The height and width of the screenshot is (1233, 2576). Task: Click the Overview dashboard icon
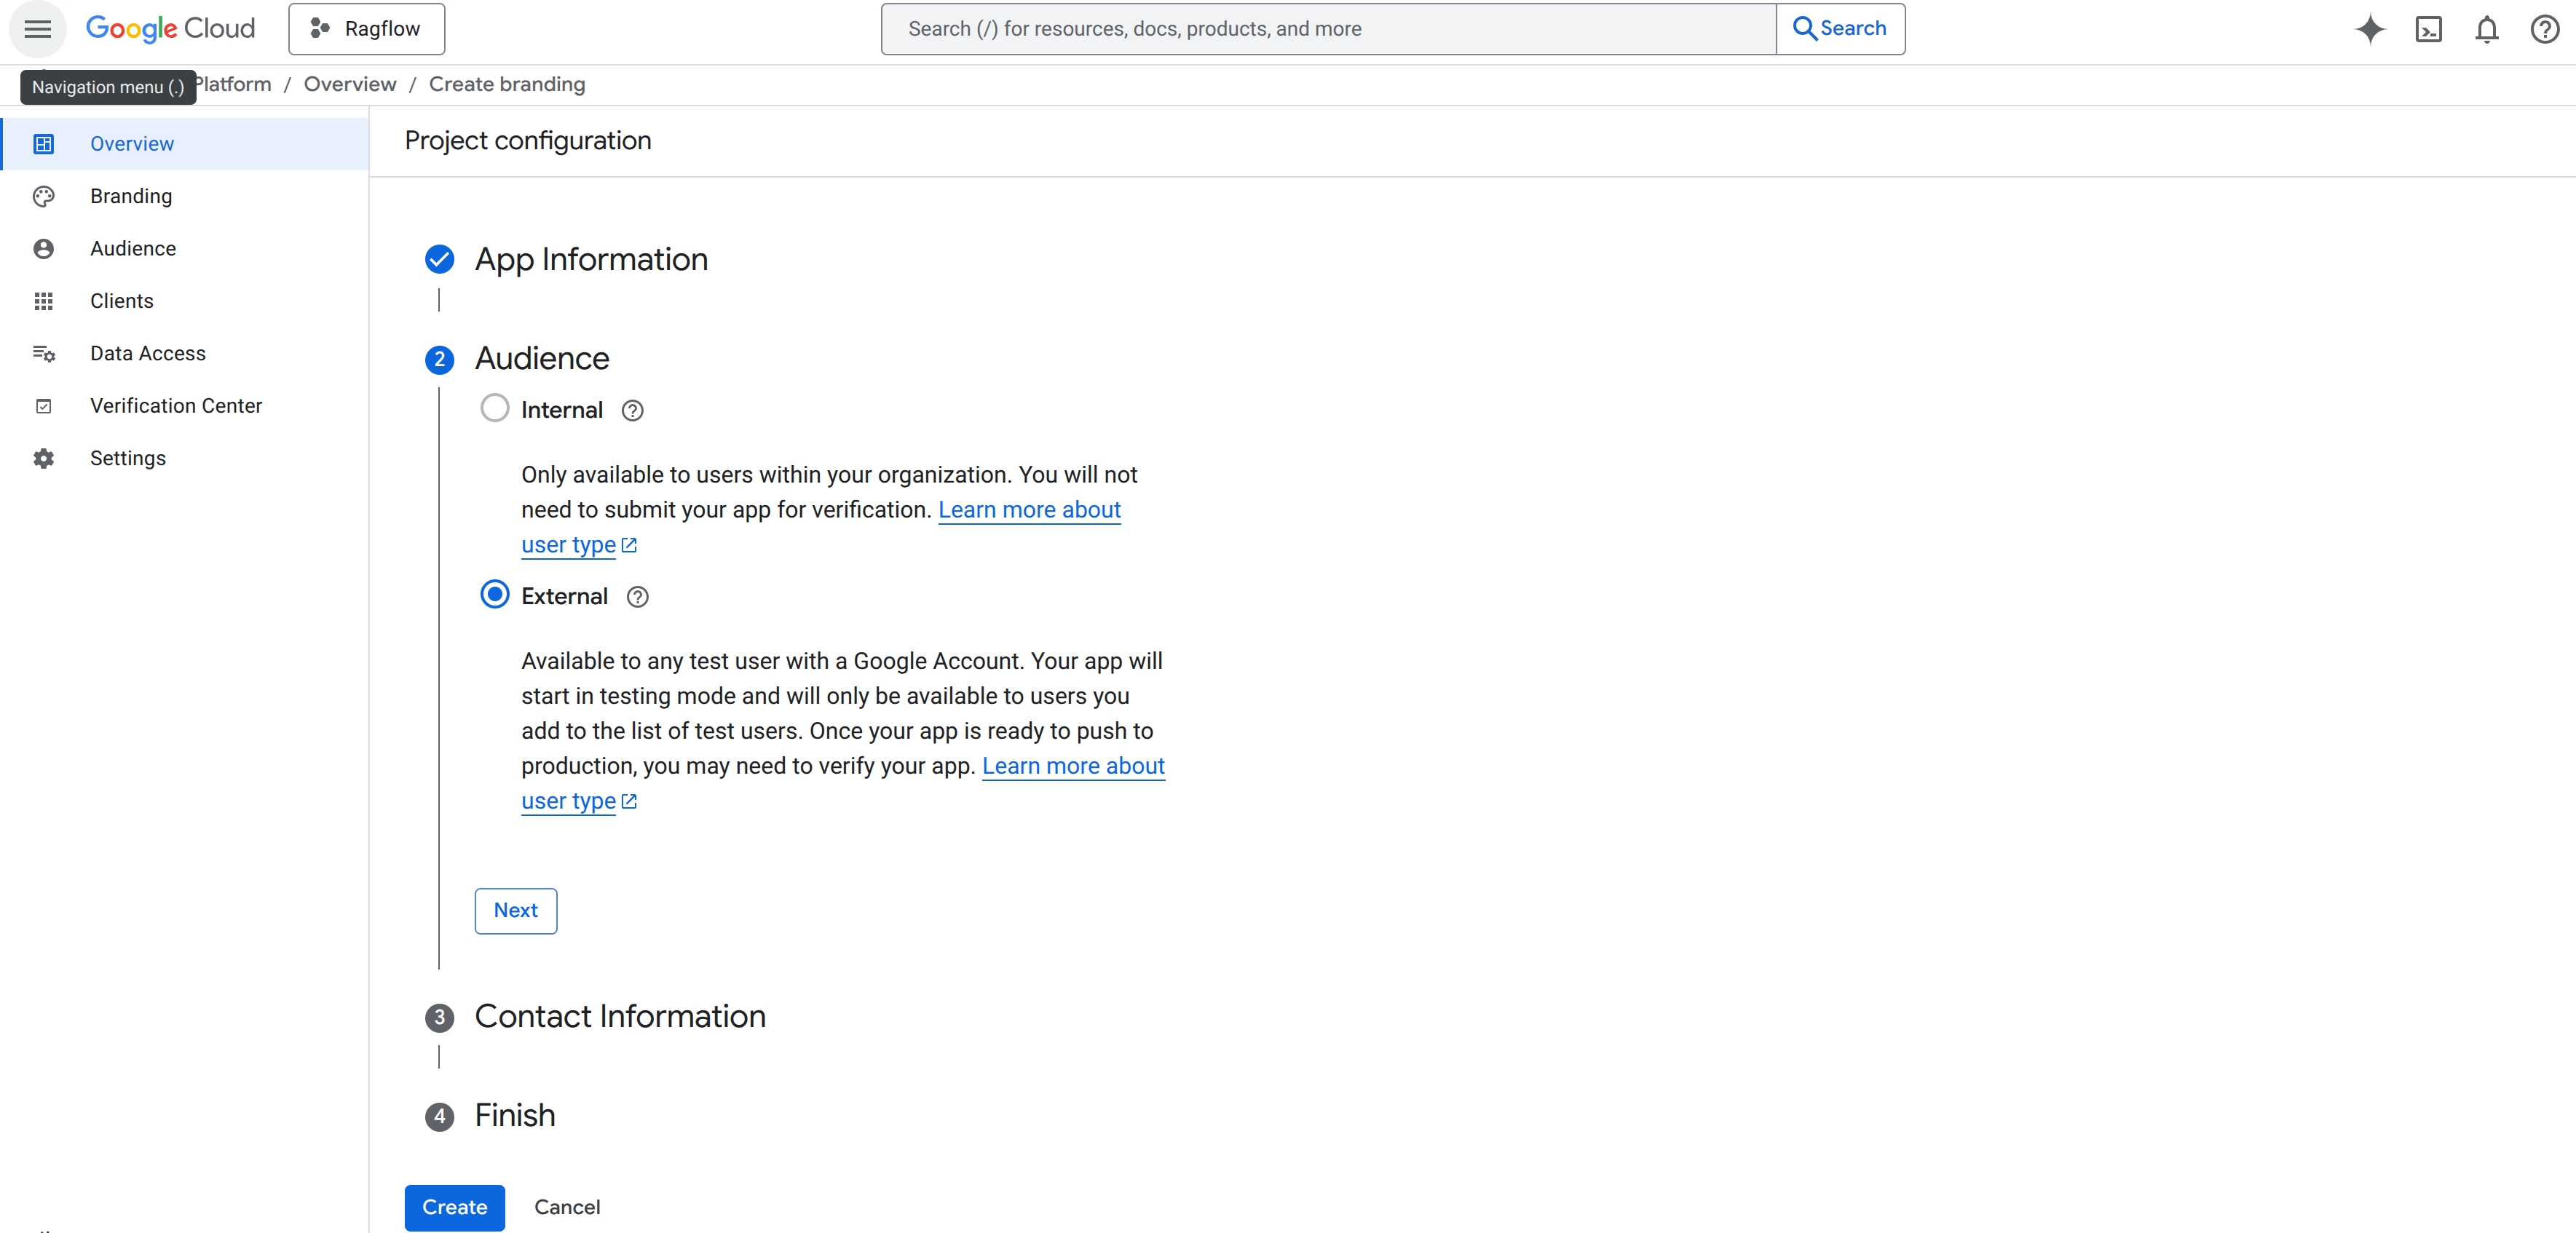point(43,144)
